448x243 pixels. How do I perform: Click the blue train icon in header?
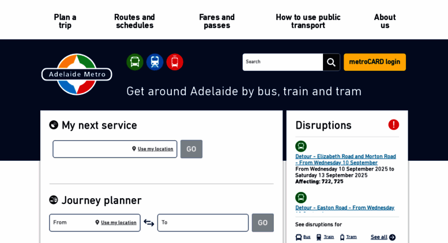(x=155, y=62)
